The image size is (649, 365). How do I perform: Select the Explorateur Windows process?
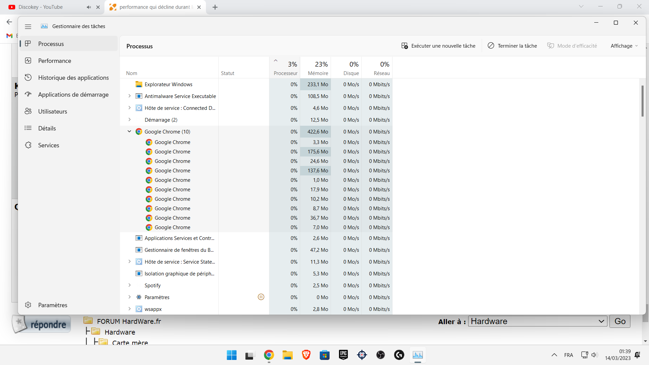(x=256, y=84)
